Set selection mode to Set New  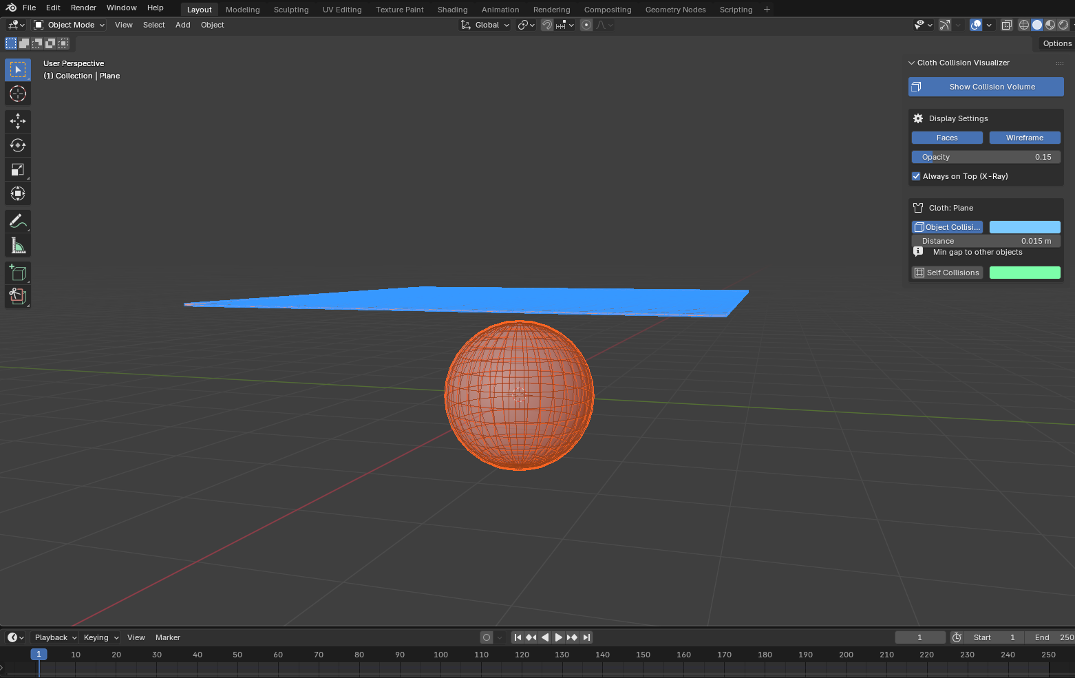(11, 43)
